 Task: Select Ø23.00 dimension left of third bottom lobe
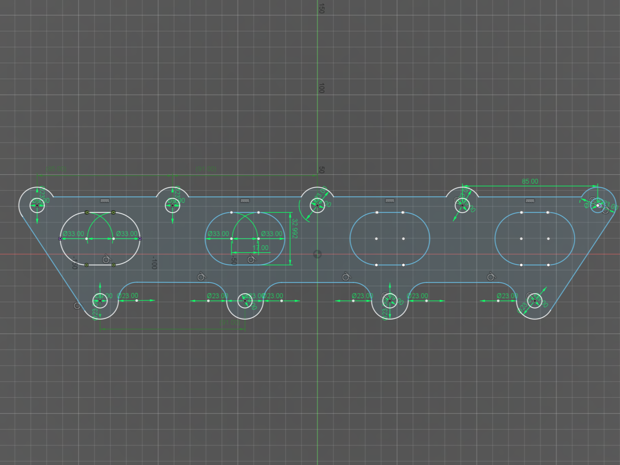click(362, 296)
